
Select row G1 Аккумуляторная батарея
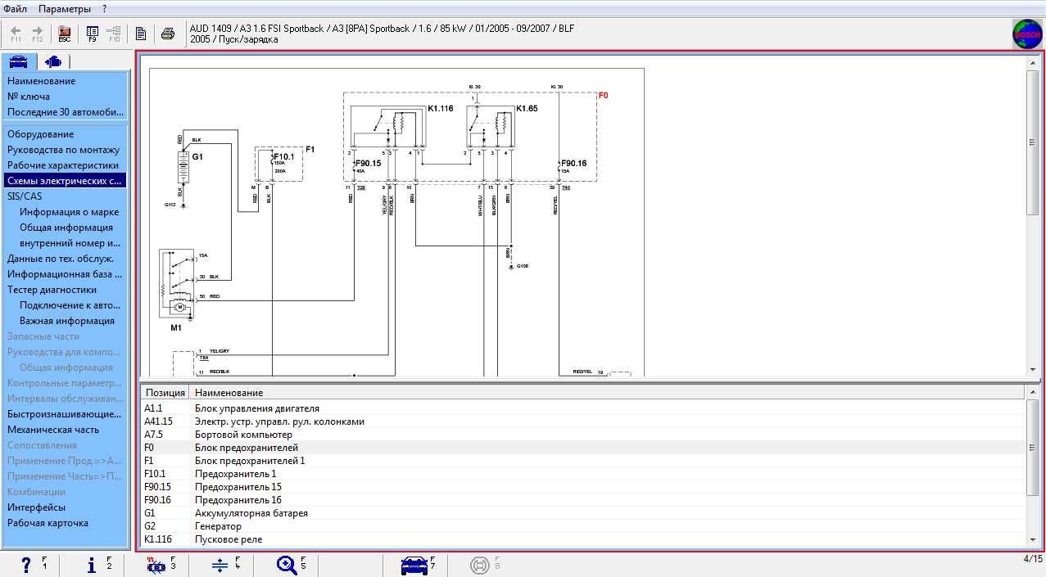pos(583,513)
